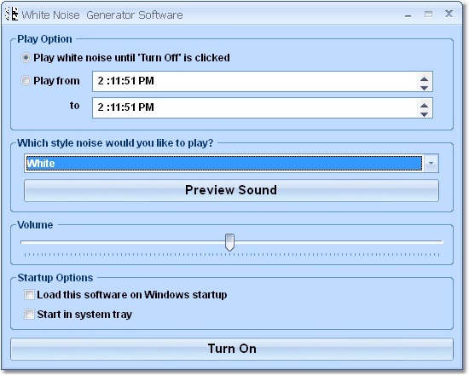
Task: Increase the 'to' time with up arrow
Action: (424, 105)
